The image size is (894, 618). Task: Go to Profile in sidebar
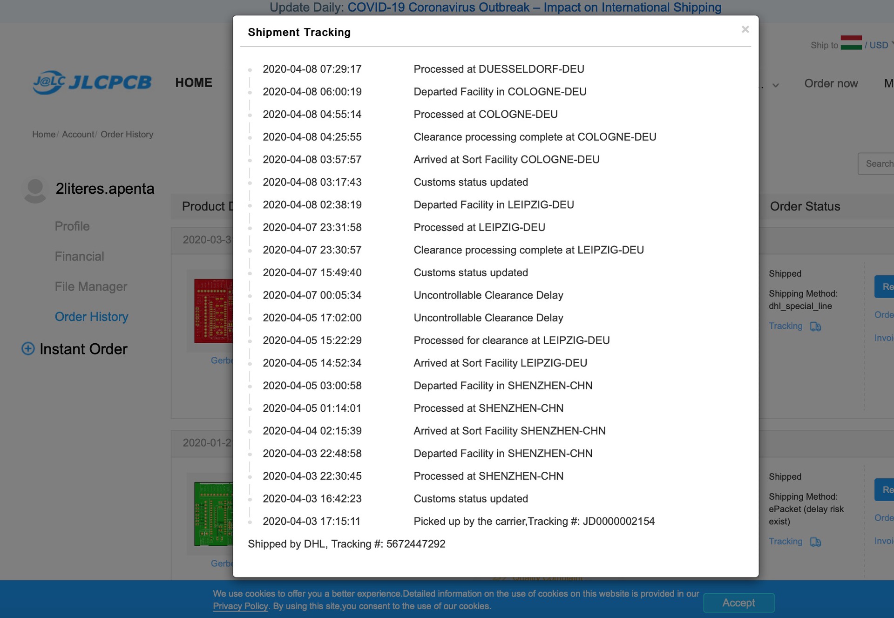[72, 226]
